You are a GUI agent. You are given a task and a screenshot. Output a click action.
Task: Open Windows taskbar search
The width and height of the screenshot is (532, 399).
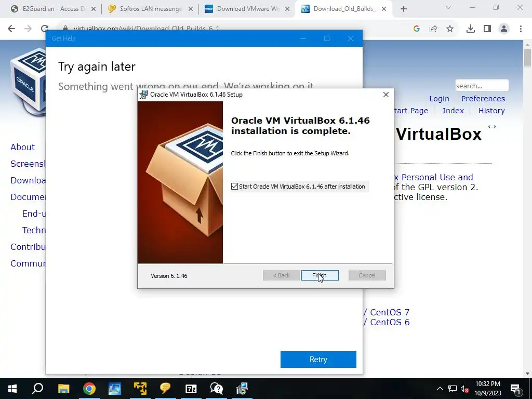(37, 389)
